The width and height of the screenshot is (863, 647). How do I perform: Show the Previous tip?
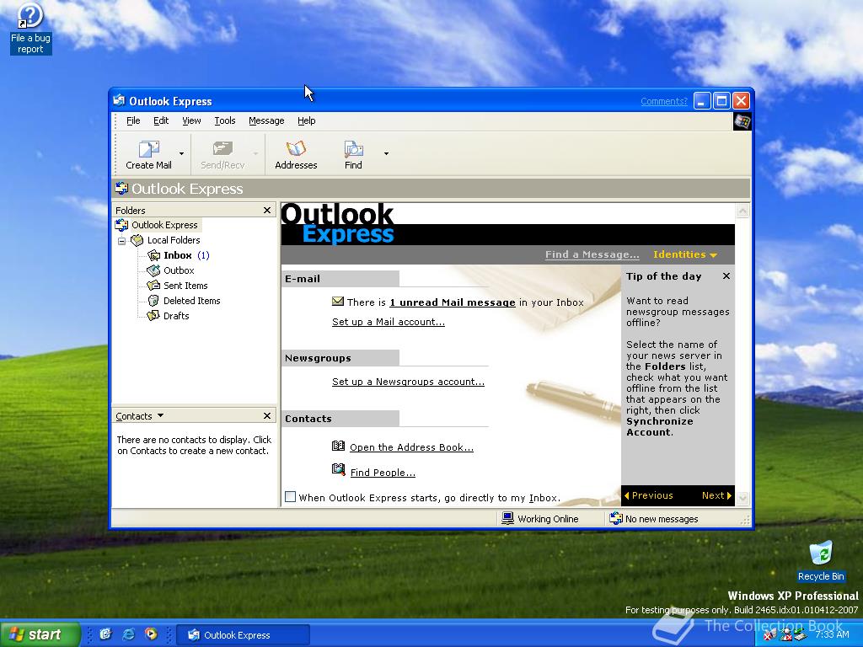648,495
